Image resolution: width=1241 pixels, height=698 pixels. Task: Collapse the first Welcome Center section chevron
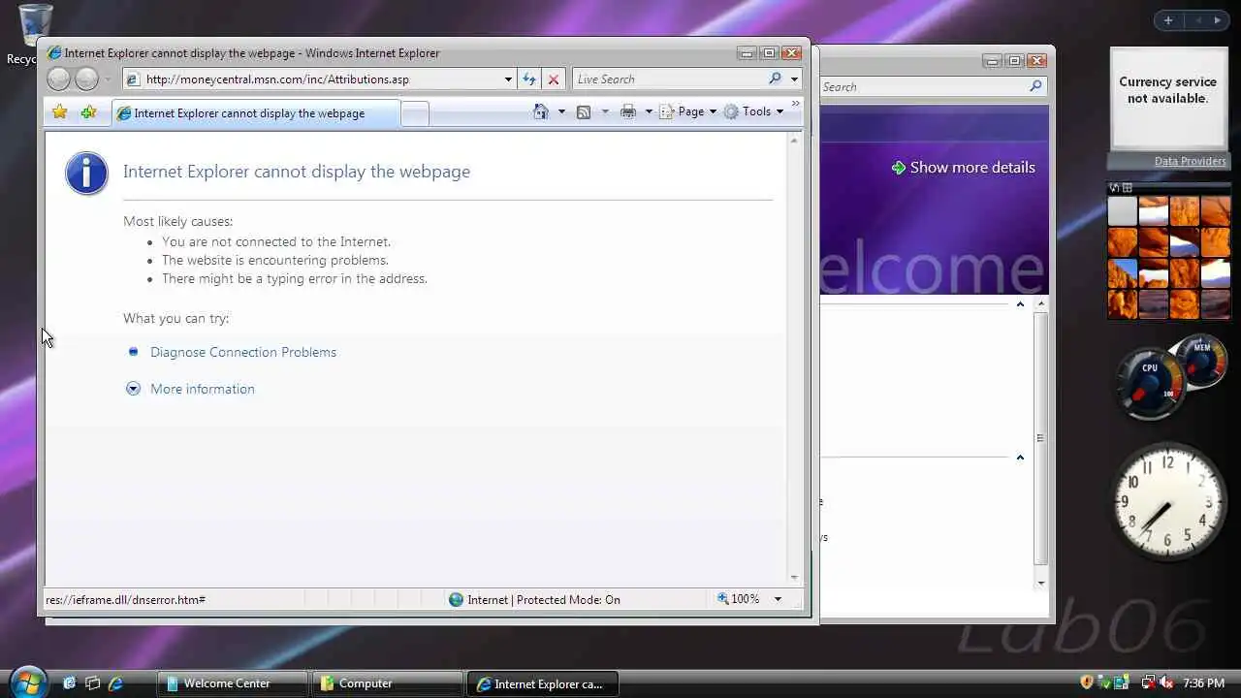(x=1020, y=304)
